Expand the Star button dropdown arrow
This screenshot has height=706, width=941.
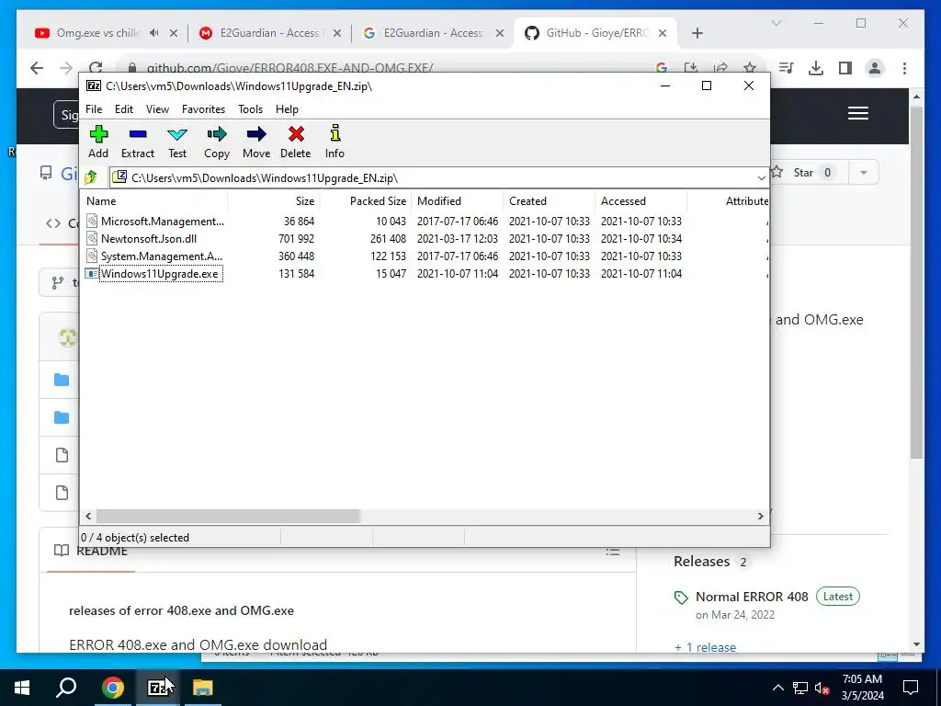pyautogui.click(x=864, y=173)
